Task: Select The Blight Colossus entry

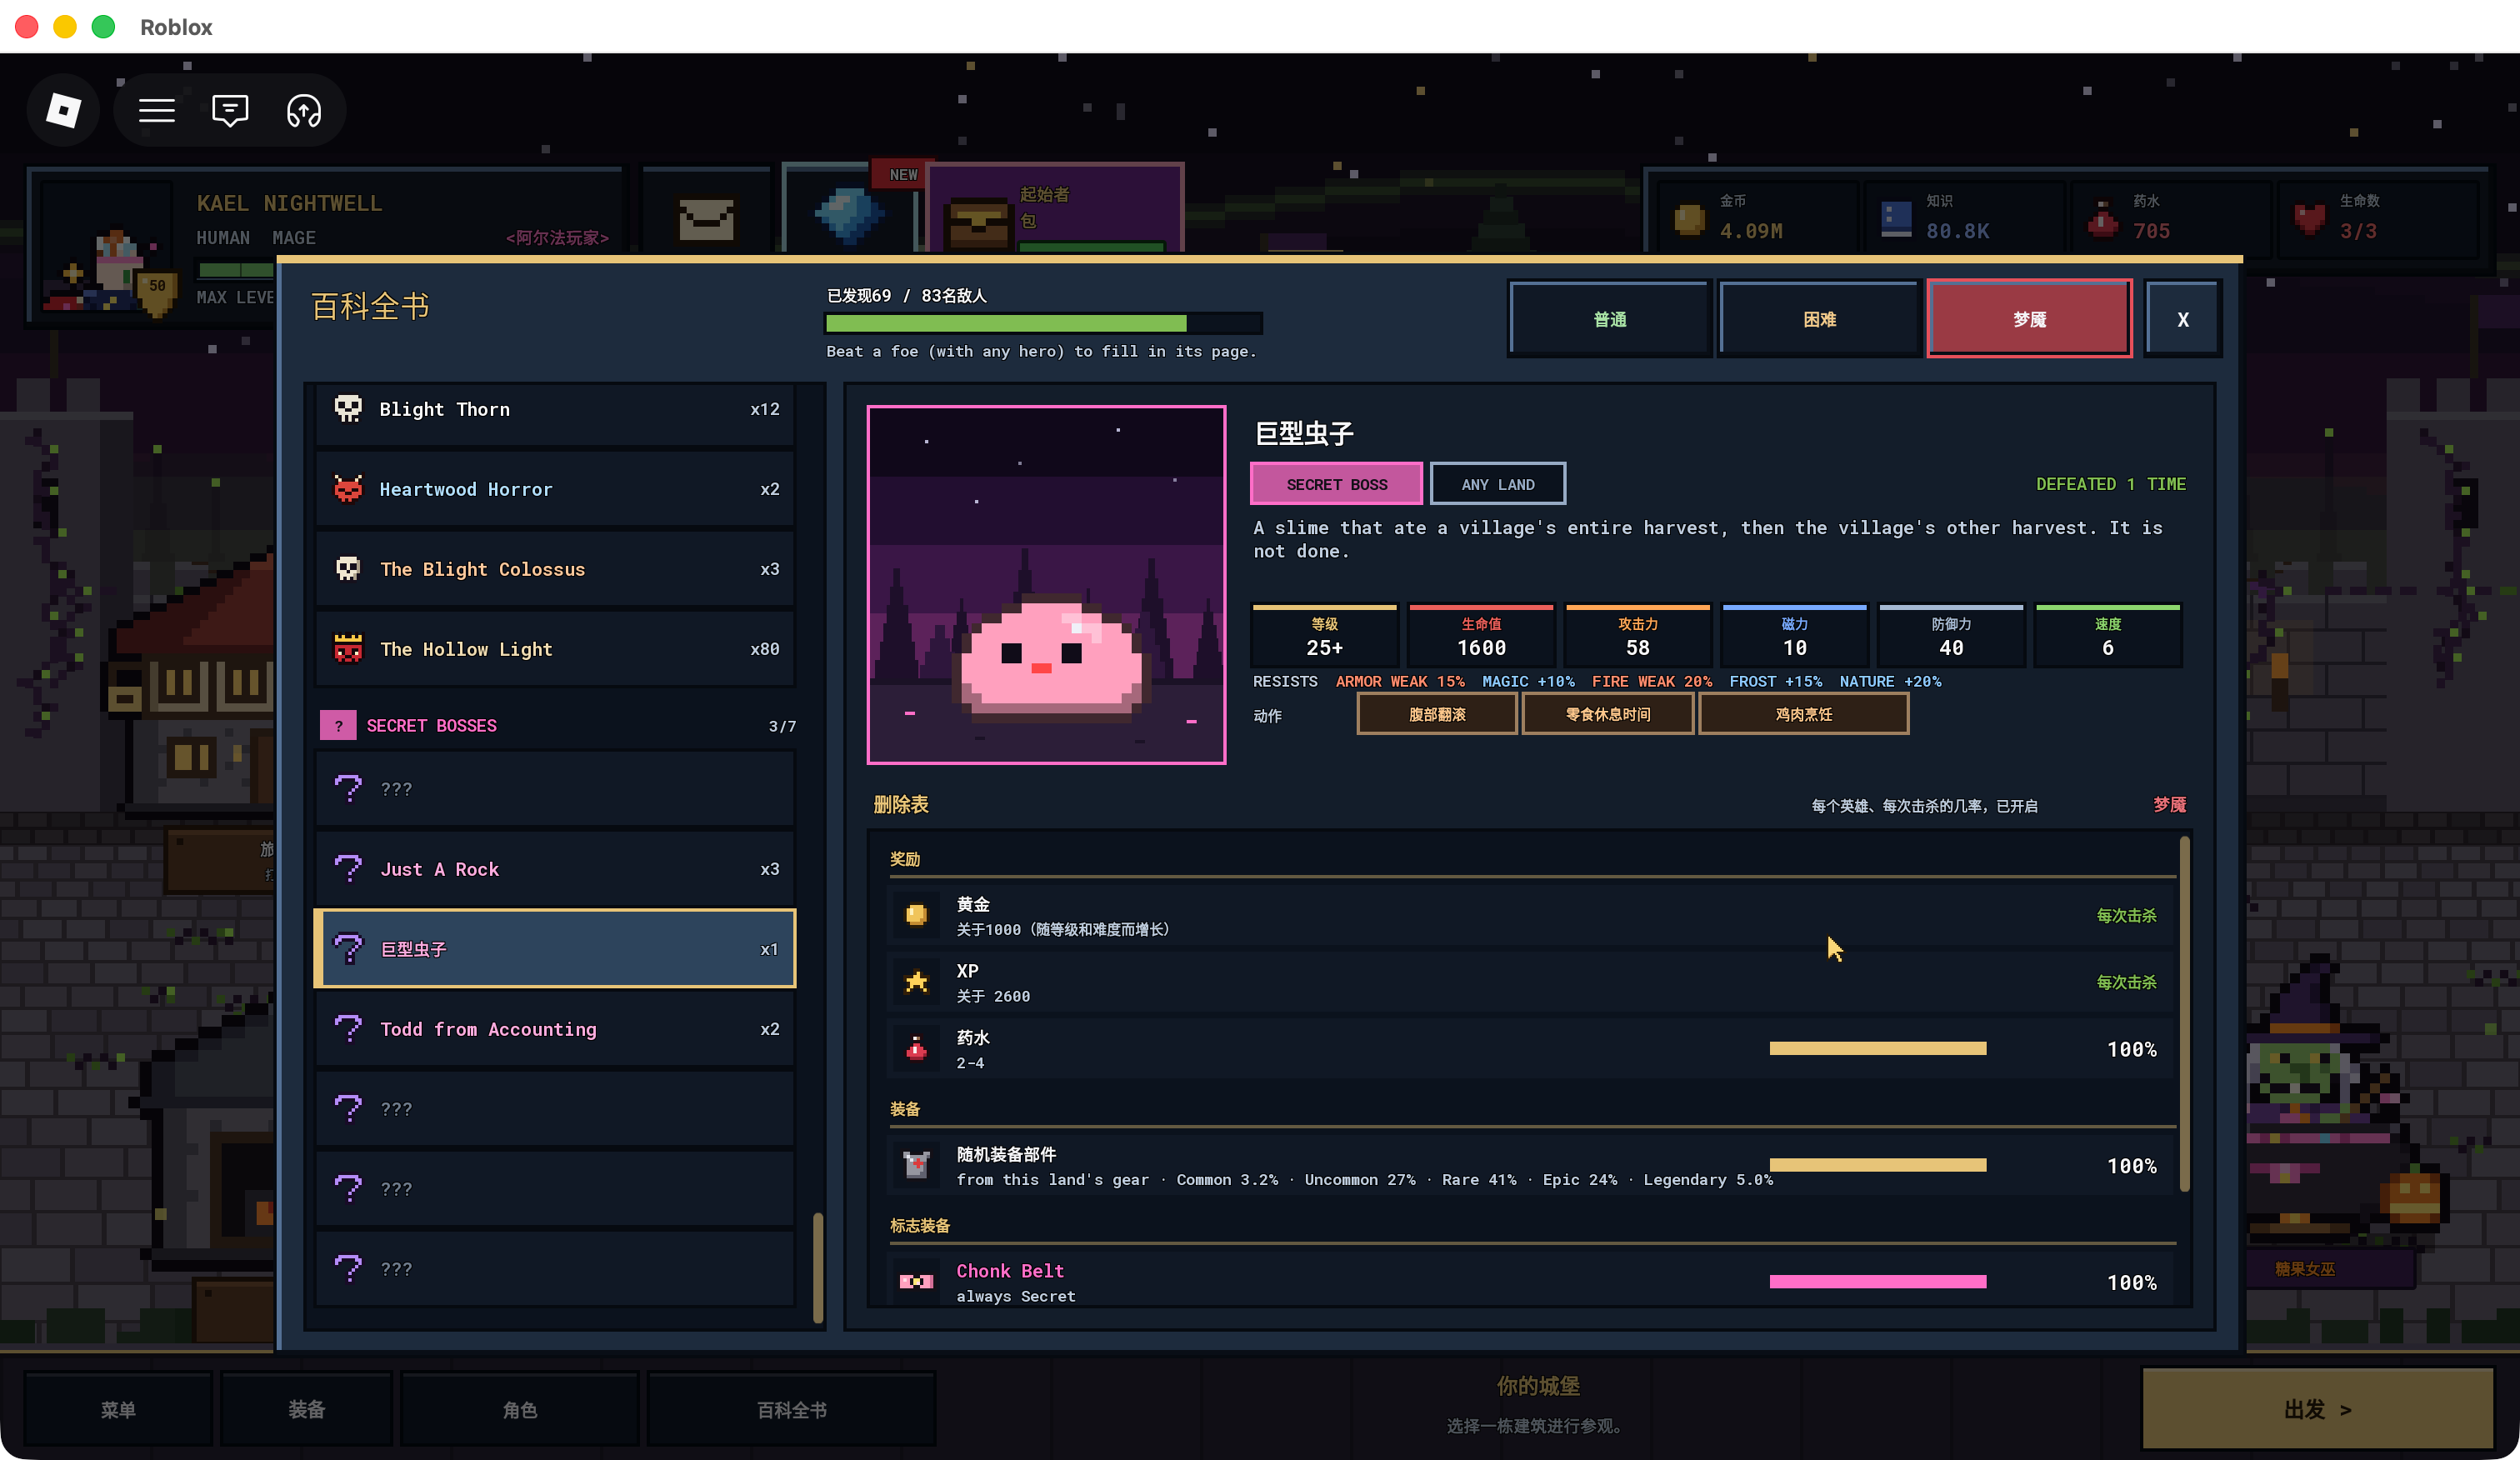Action: (555, 569)
